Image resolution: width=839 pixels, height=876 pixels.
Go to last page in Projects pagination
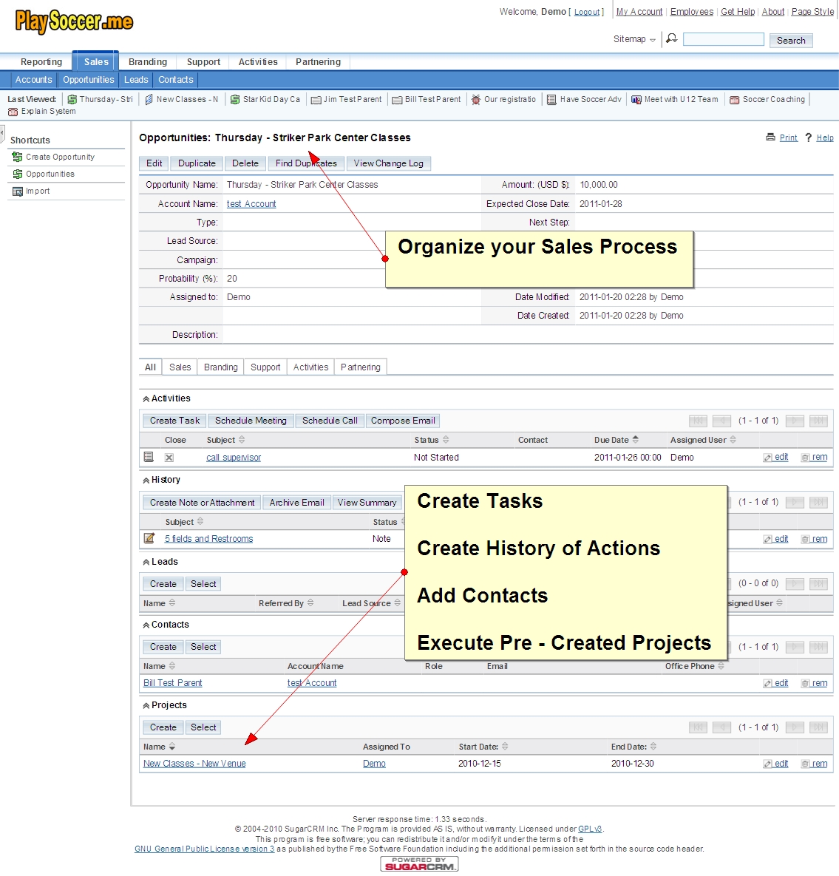pyautogui.click(x=818, y=727)
